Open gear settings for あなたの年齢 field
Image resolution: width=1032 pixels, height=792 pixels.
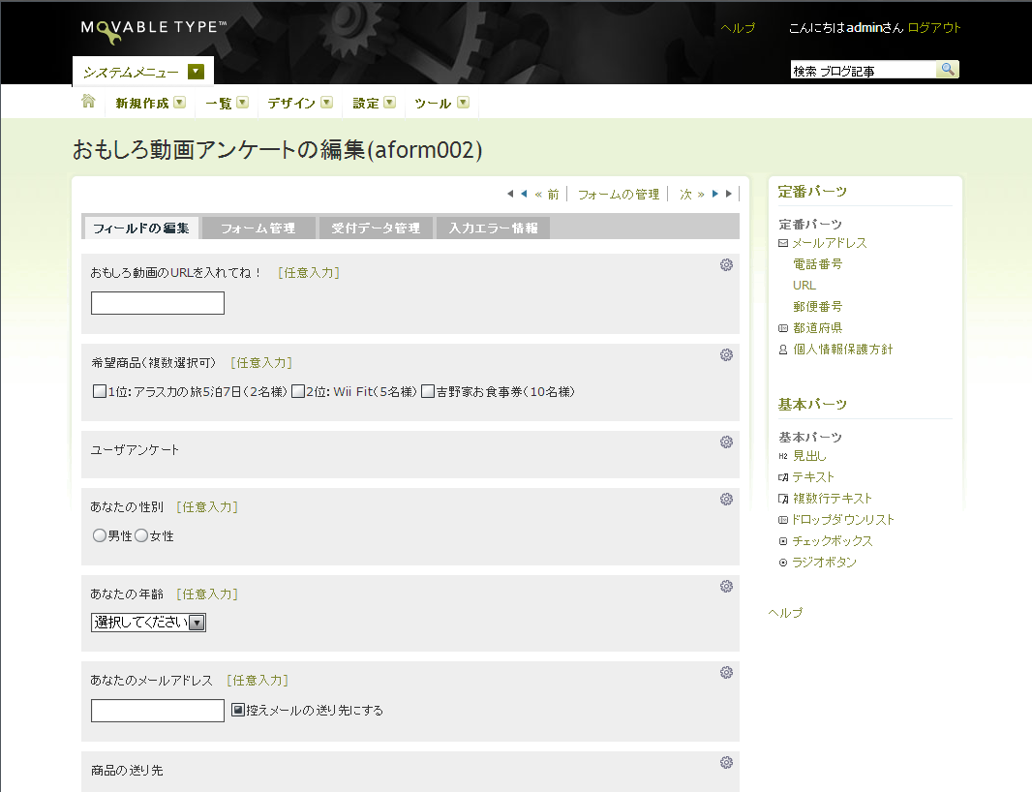click(x=726, y=587)
